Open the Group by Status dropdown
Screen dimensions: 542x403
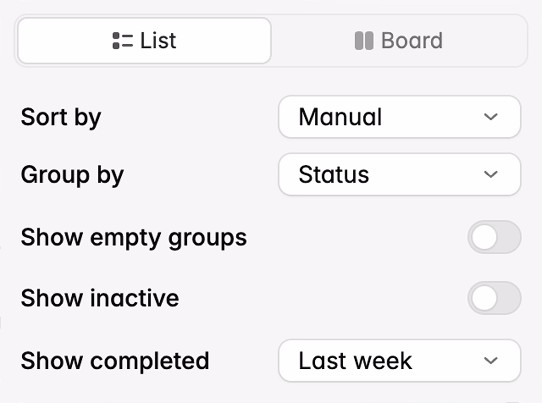399,174
